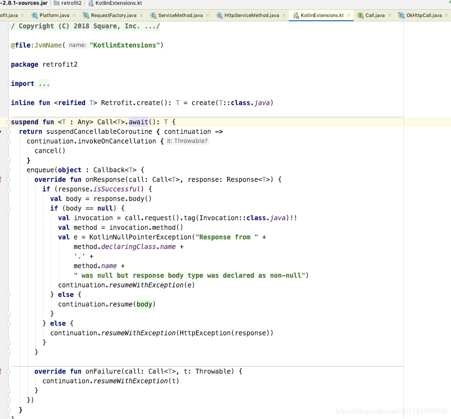Screen dimensions: 451x419
Task: Collapse the invokeOnCancellation lambda
Action: [x=8, y=141]
